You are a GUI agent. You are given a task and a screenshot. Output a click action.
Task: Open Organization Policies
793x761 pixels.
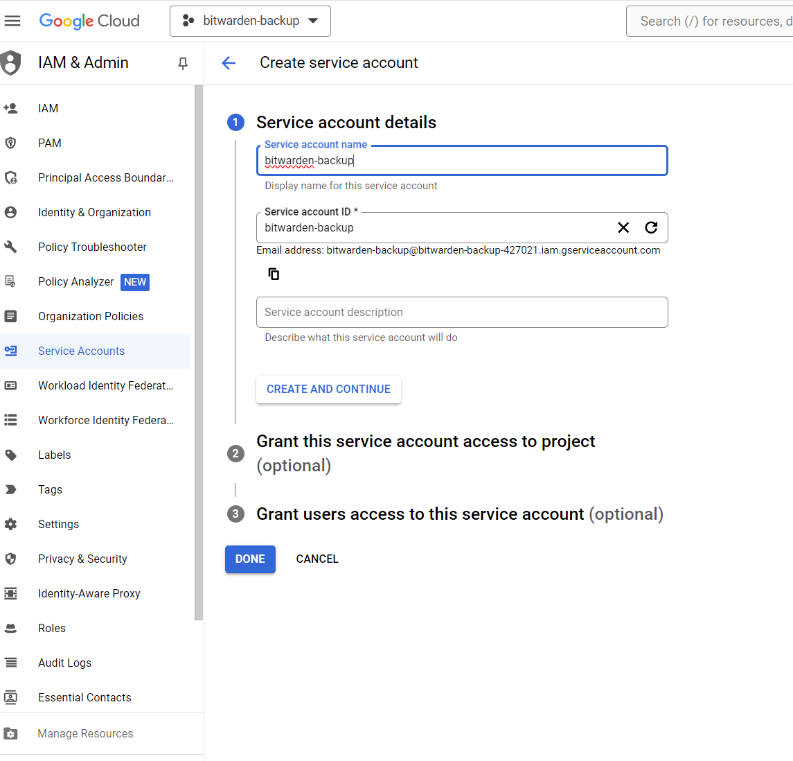[91, 316]
